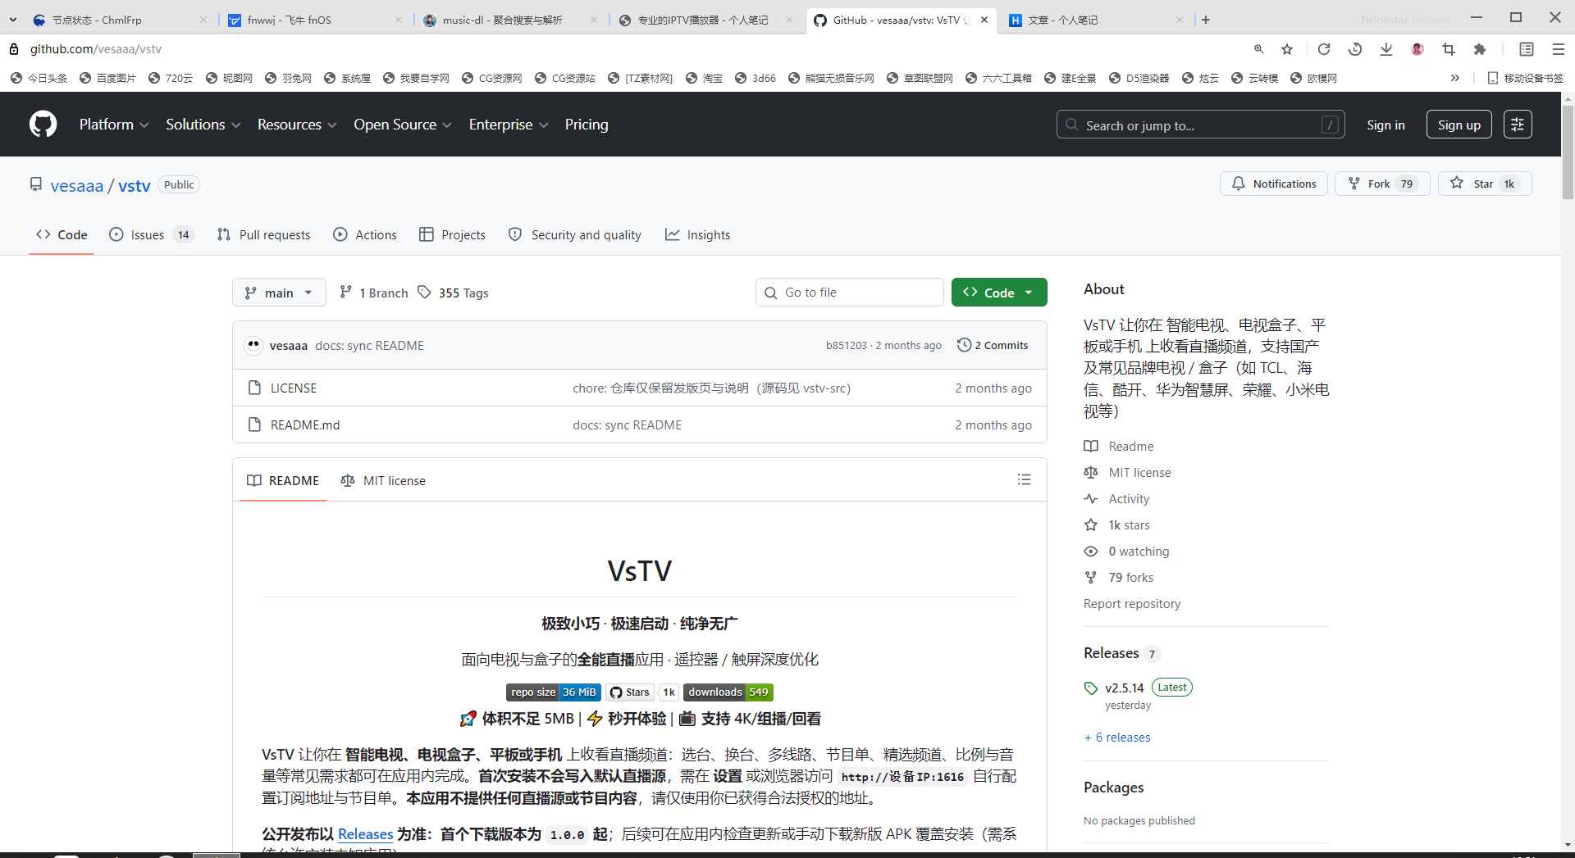Select the MIT license tab in the README panel

coord(383,480)
